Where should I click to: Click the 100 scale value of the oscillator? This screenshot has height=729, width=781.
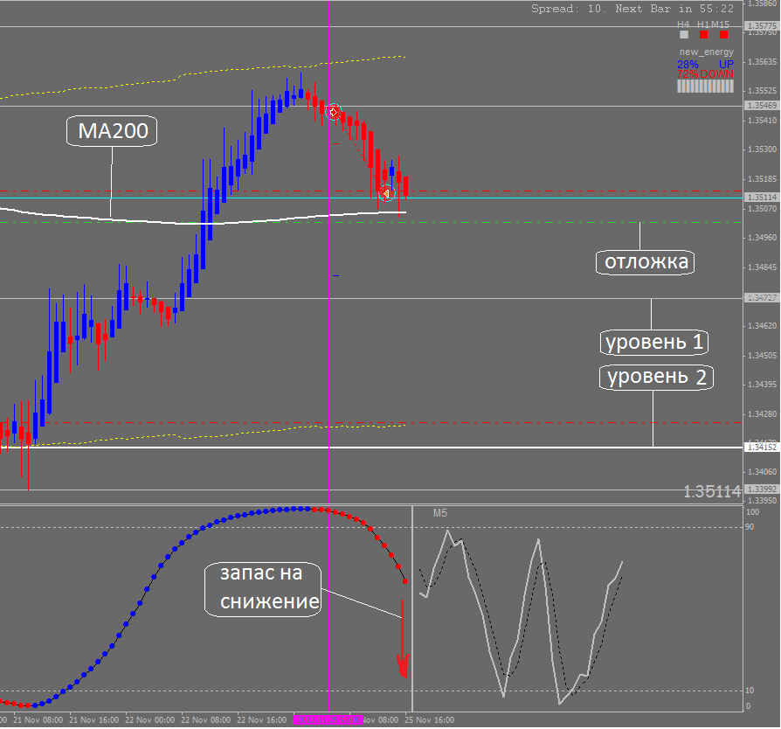pos(752,512)
